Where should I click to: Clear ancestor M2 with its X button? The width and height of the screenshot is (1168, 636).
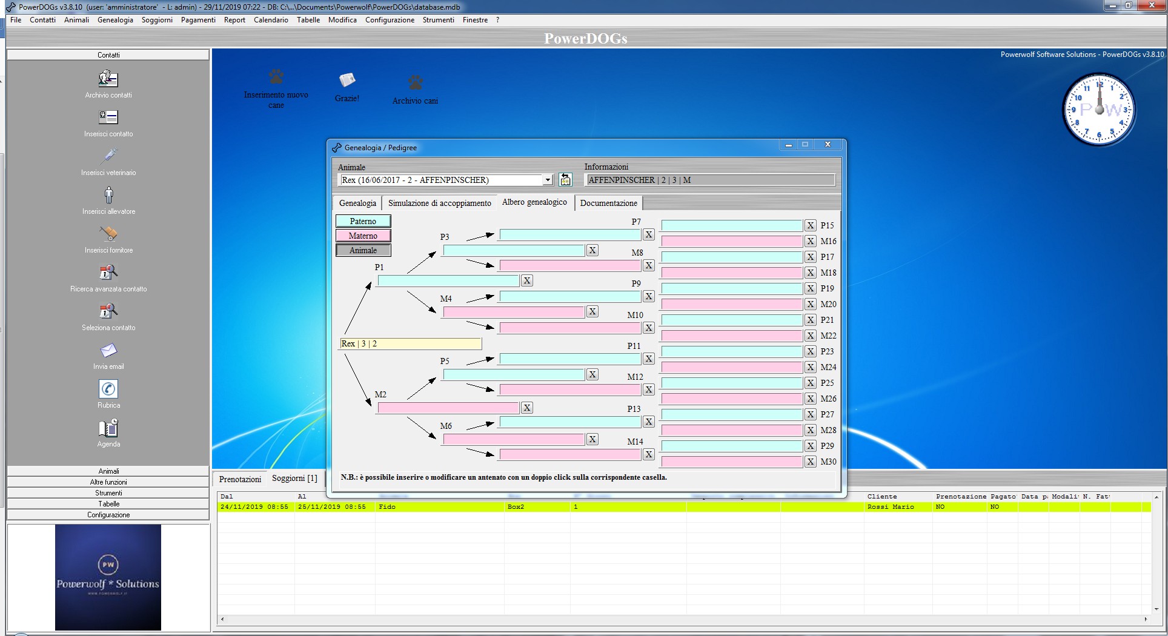pyautogui.click(x=527, y=408)
